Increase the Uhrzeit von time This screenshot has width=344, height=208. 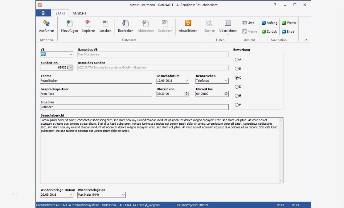pyautogui.click(x=187, y=93)
